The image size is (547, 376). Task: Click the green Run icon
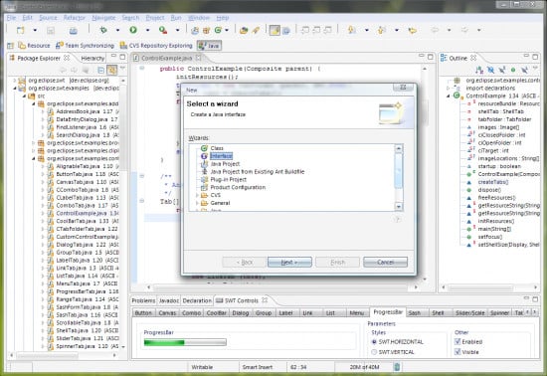click(133, 30)
